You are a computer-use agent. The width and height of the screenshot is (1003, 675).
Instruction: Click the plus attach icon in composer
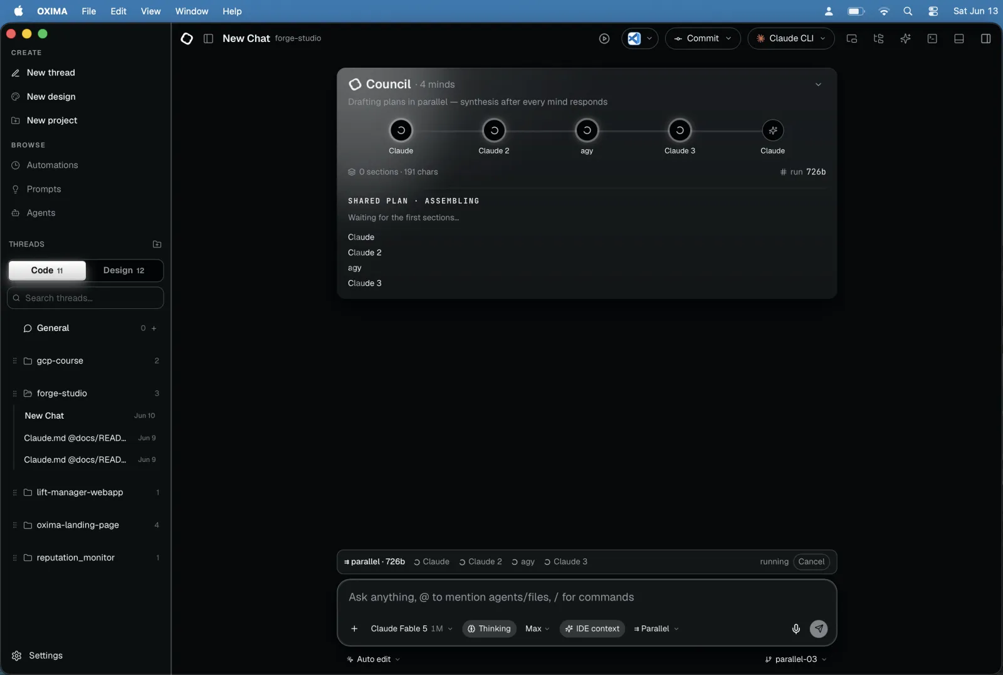coord(354,629)
